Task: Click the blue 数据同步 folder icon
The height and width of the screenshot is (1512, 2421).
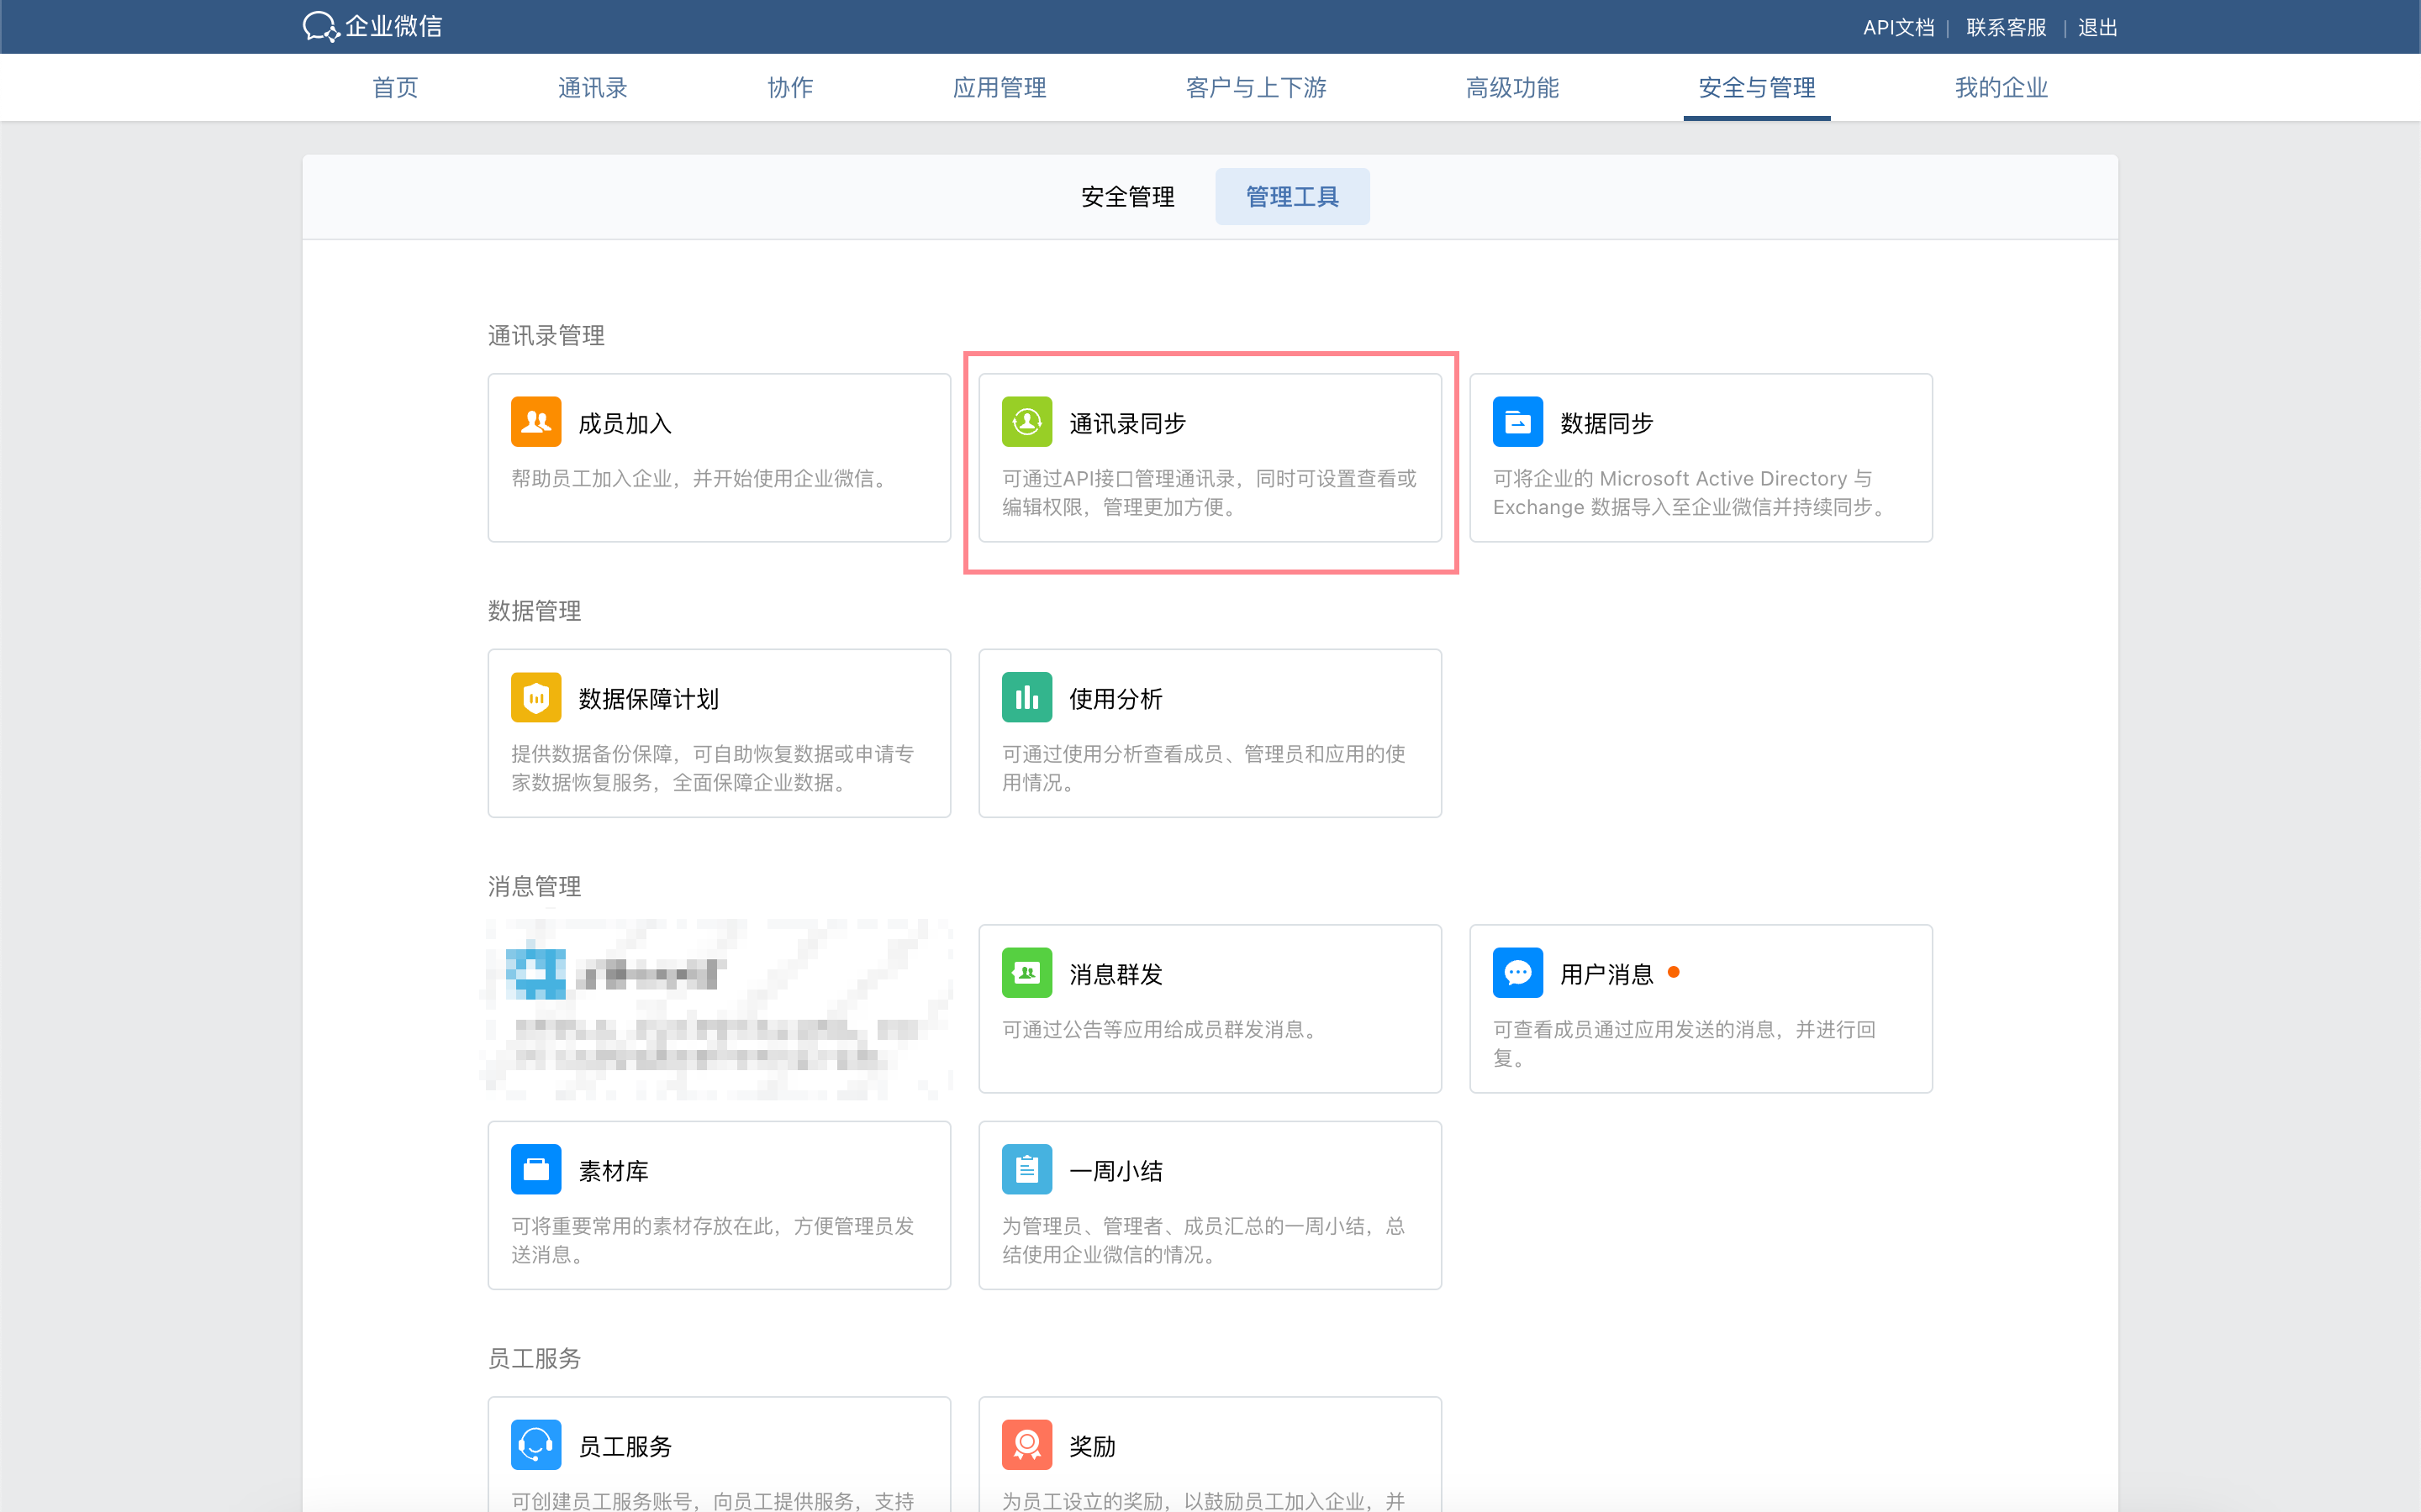Action: point(1516,422)
